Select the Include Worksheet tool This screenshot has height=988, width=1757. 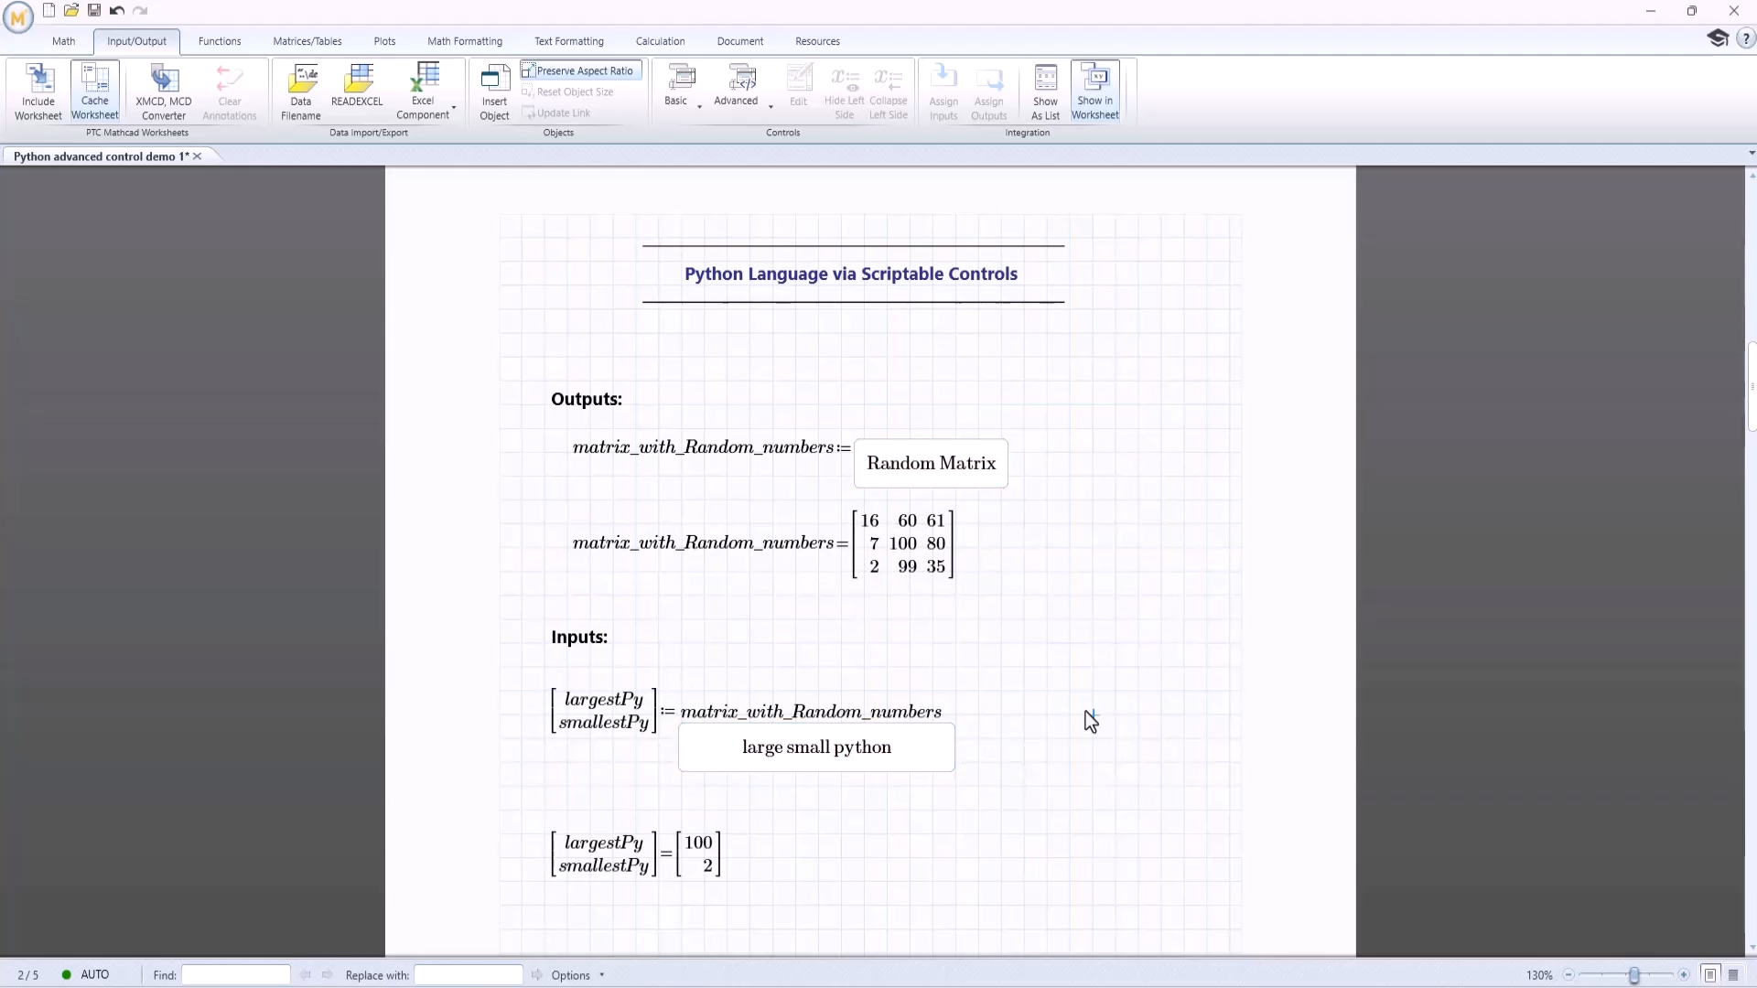pyautogui.click(x=37, y=91)
